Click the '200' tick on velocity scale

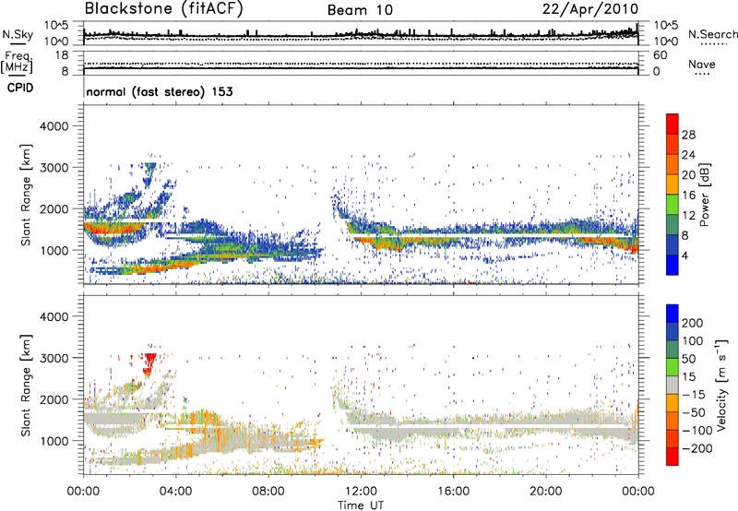pyautogui.click(x=692, y=323)
